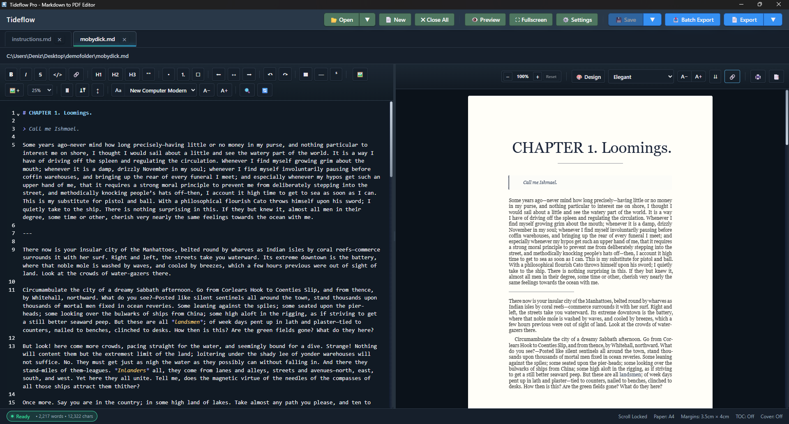Insert a table
The height and width of the screenshot is (424, 789).
click(x=306, y=74)
